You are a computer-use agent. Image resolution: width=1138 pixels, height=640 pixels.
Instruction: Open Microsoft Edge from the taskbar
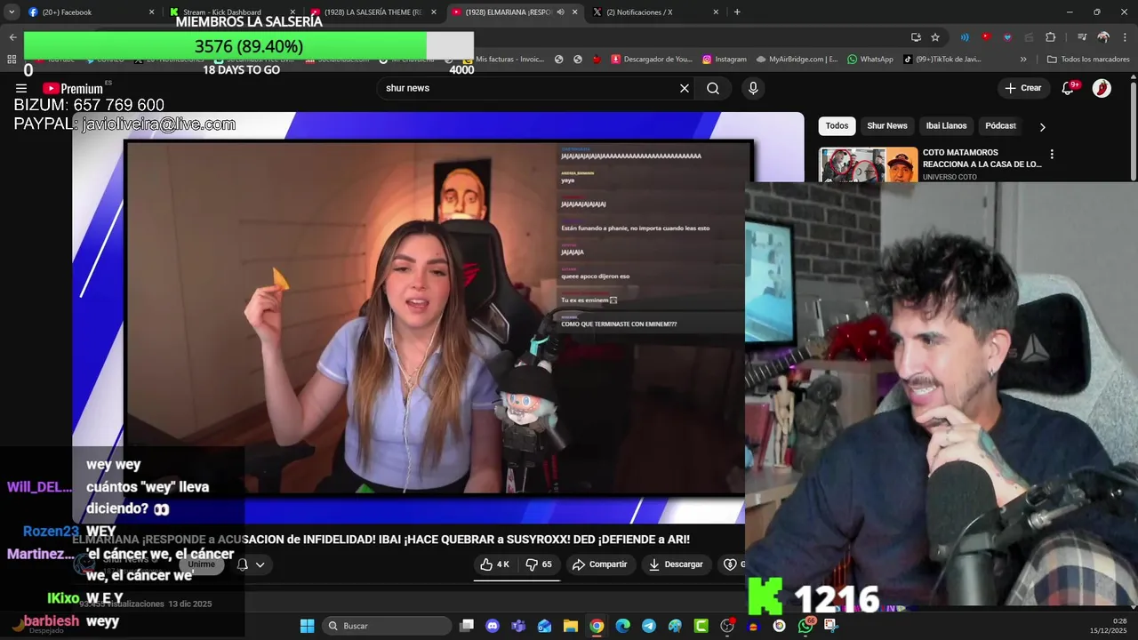pyautogui.click(x=622, y=626)
